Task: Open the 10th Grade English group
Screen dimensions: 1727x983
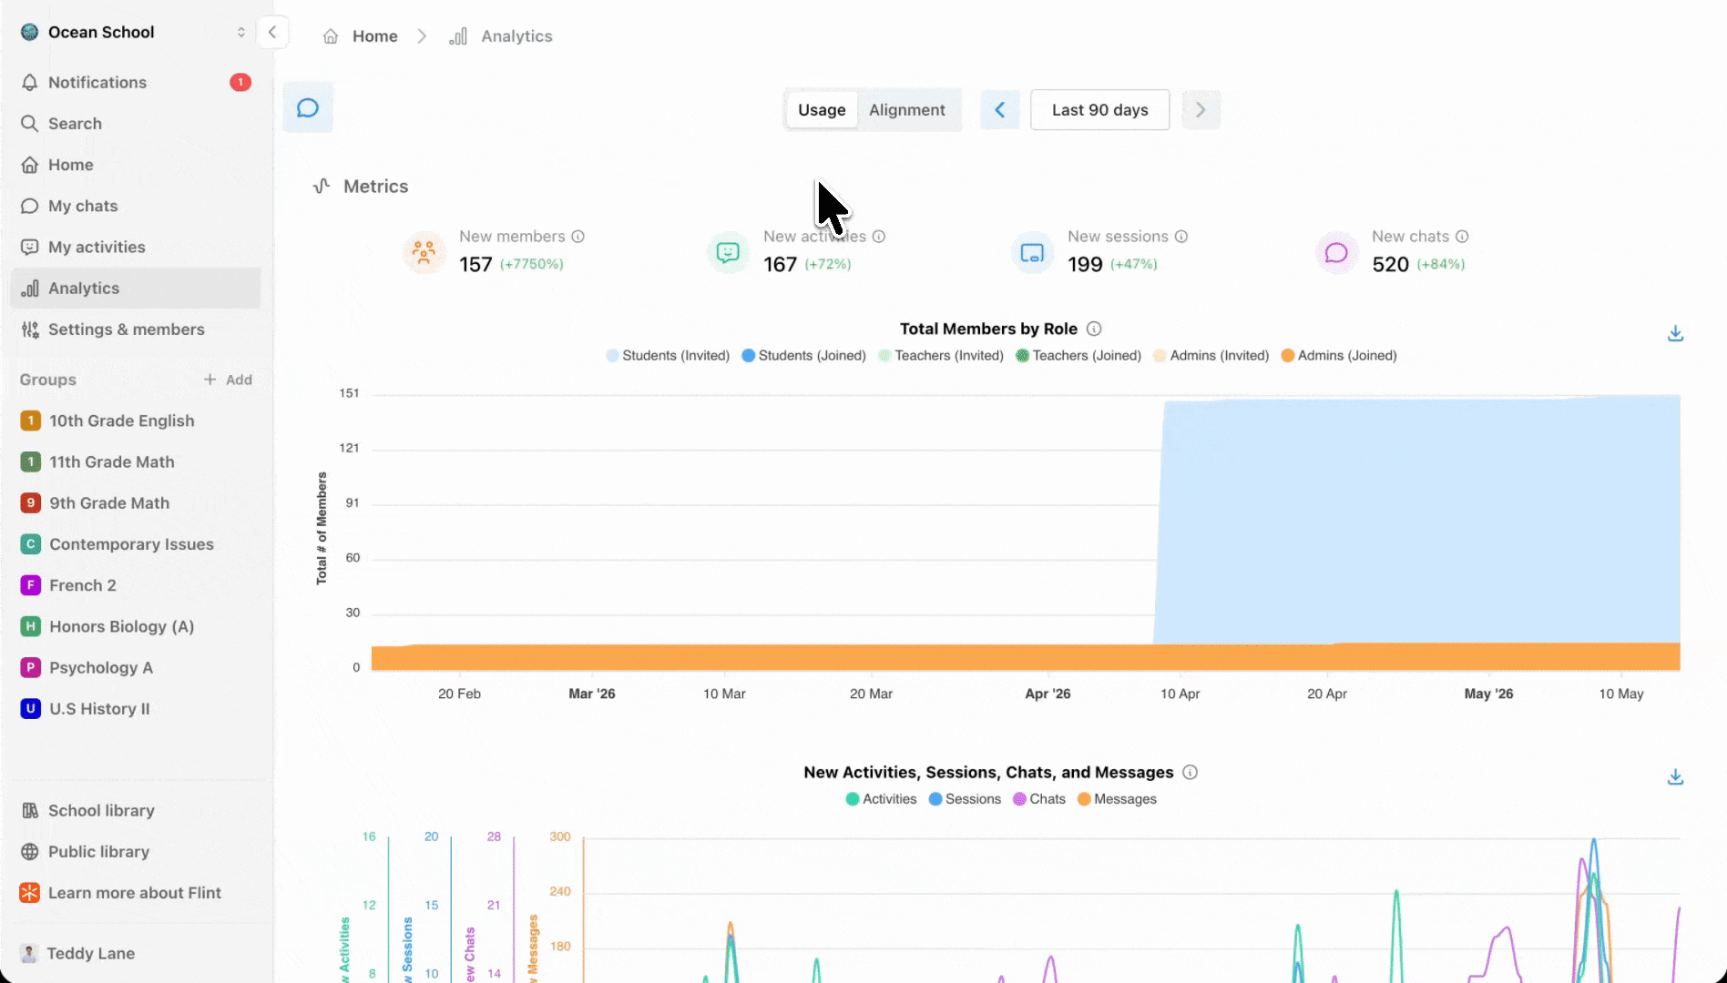Action: point(136,421)
